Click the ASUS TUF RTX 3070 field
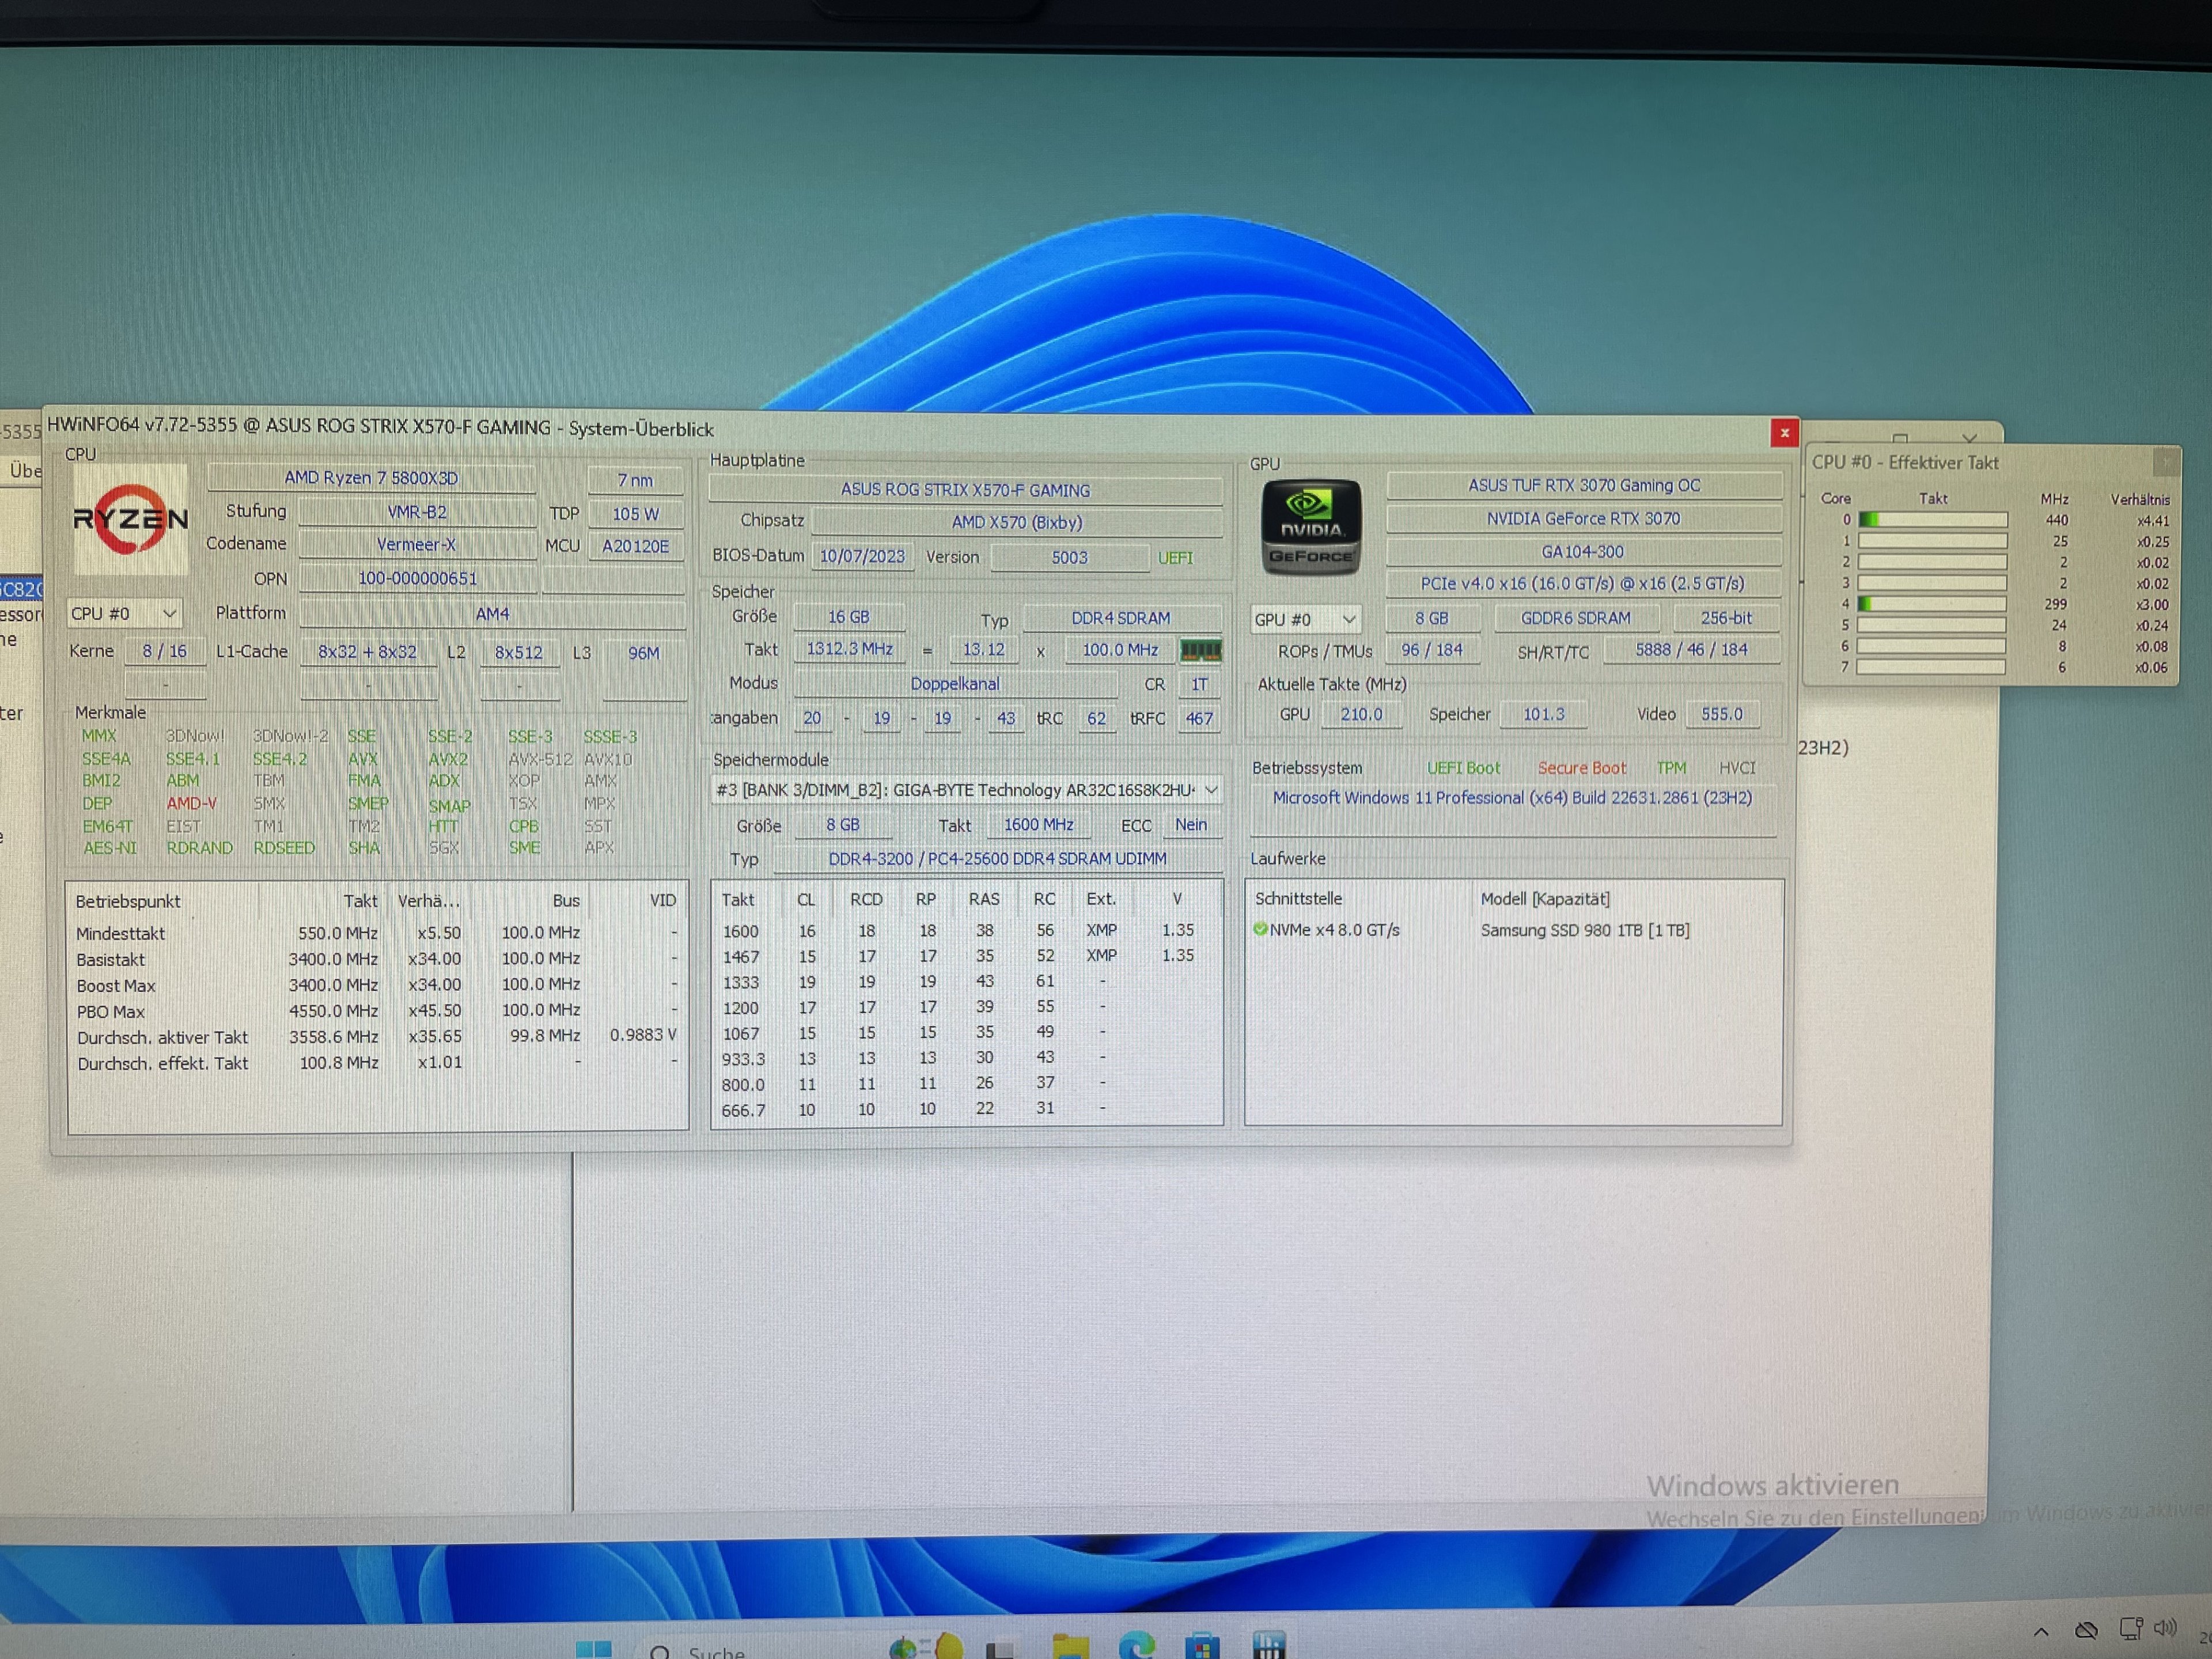Screen dimensions: 2212x1659 [x=1583, y=485]
